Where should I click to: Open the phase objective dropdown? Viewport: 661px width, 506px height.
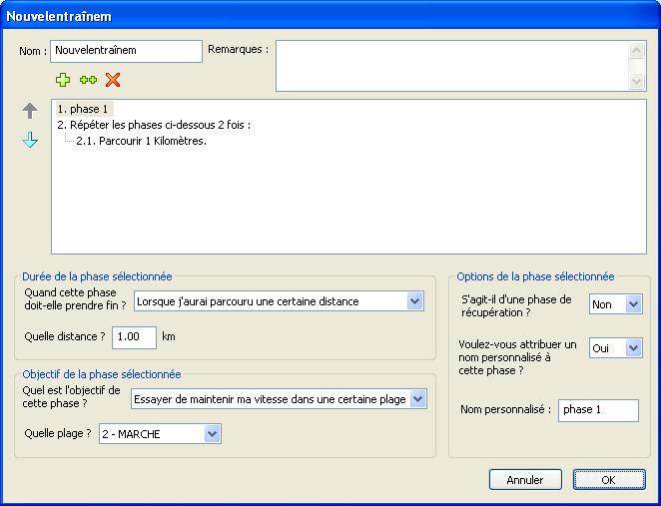279,399
